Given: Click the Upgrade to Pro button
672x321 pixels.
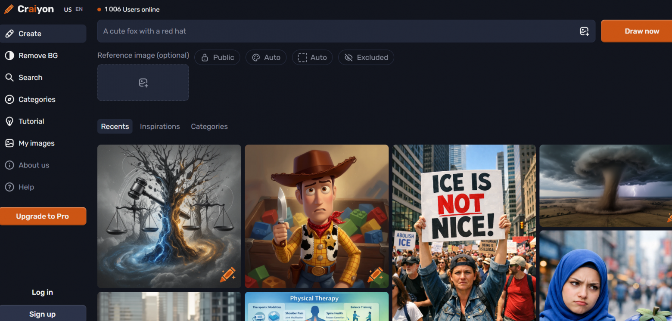Looking at the screenshot, I should point(43,216).
